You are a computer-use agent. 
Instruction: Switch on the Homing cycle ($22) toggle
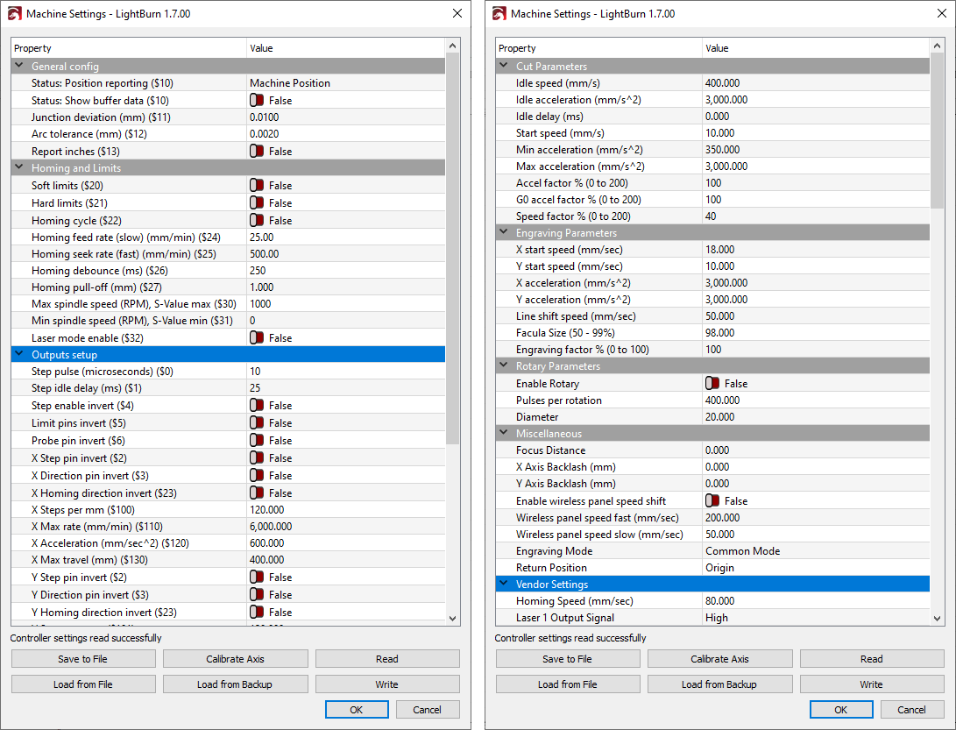[x=257, y=221]
